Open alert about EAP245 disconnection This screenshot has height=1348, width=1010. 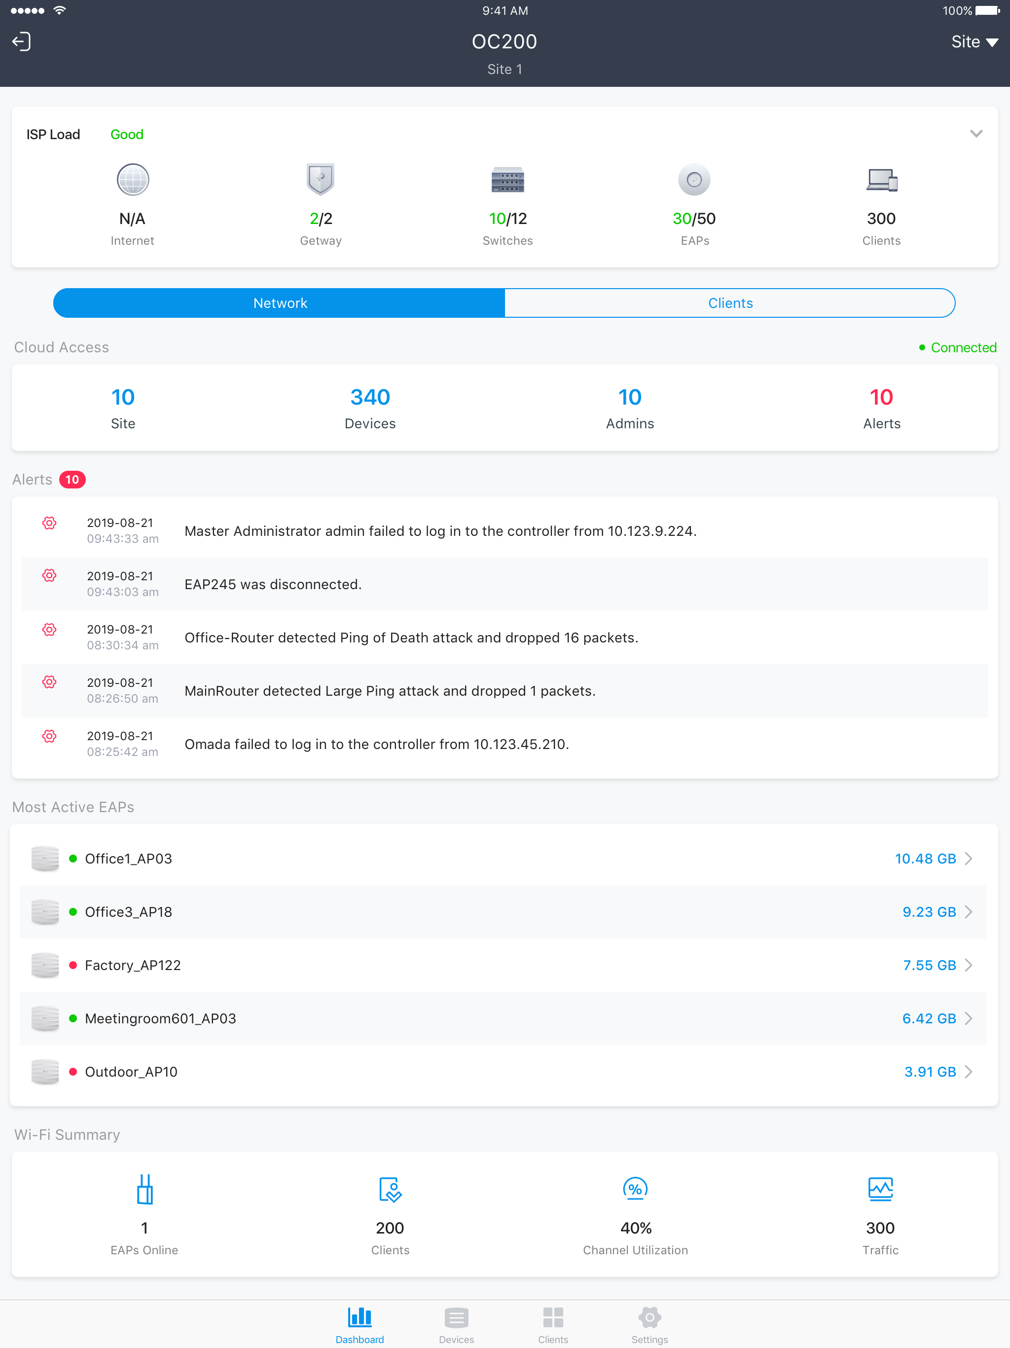pos(505,584)
